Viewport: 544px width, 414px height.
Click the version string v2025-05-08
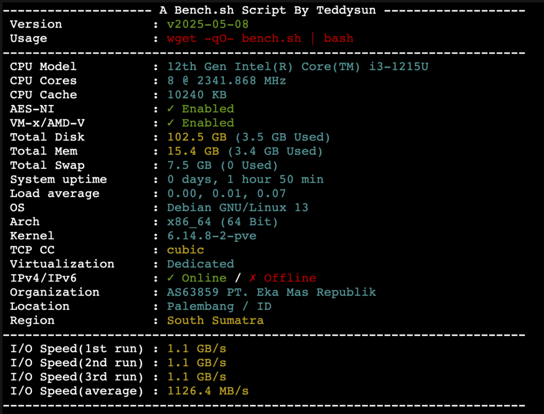[208, 24]
